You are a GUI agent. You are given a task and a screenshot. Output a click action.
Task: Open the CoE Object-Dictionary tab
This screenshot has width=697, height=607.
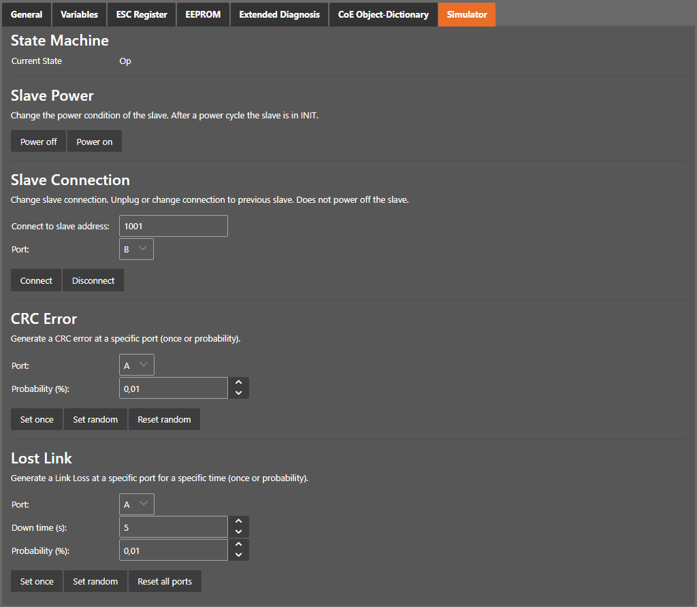(x=383, y=14)
